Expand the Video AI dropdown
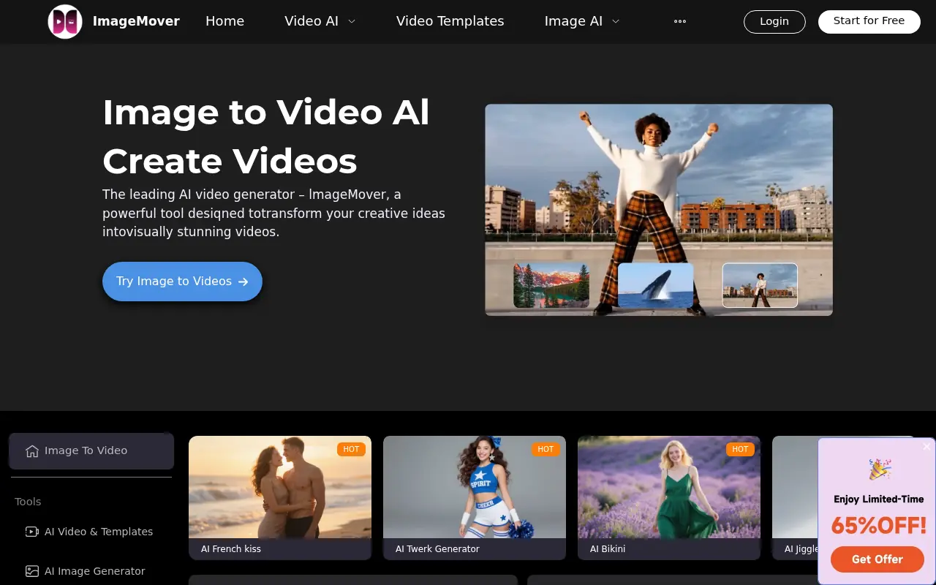Viewport: 936px width, 585px height. (x=320, y=21)
